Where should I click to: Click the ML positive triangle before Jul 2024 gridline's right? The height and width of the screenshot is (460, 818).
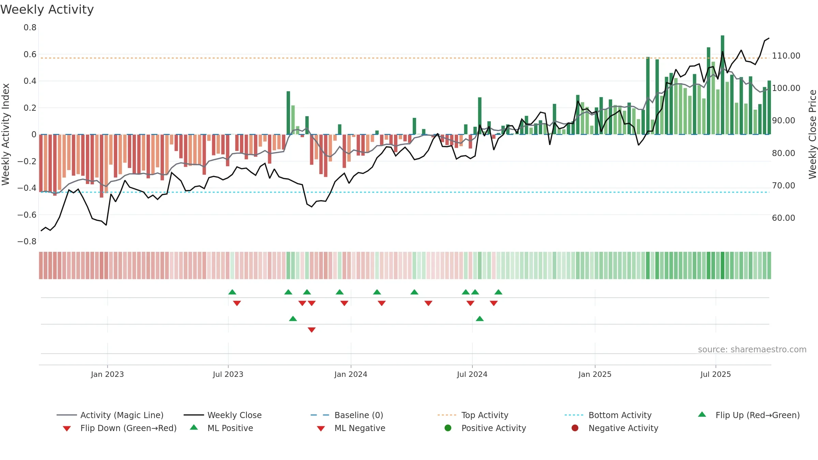tap(480, 319)
